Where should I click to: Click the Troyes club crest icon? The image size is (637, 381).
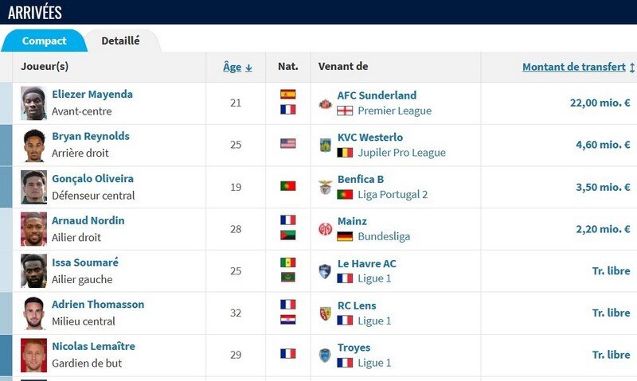325,355
